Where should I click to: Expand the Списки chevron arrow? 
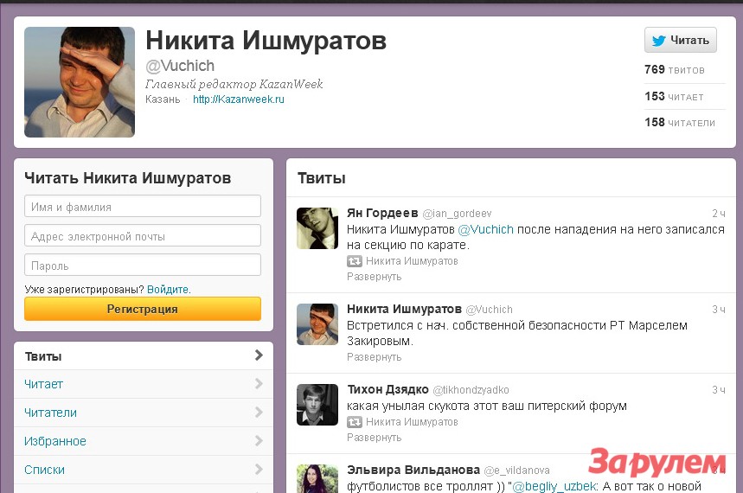[259, 470]
